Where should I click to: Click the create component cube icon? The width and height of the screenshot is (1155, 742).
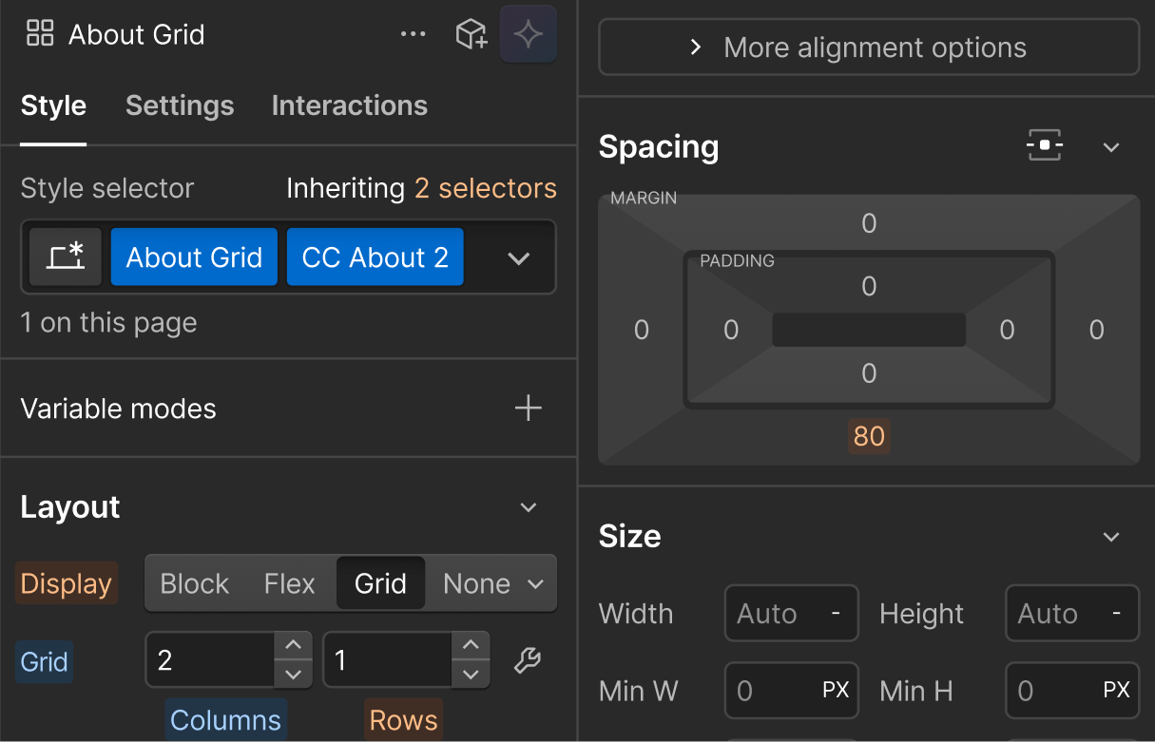click(x=472, y=34)
